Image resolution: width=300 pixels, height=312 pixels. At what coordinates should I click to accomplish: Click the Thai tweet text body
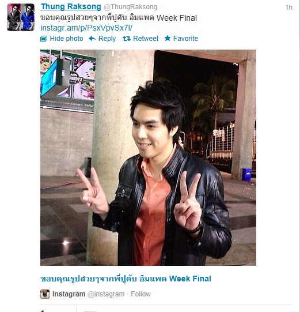tap(119, 18)
